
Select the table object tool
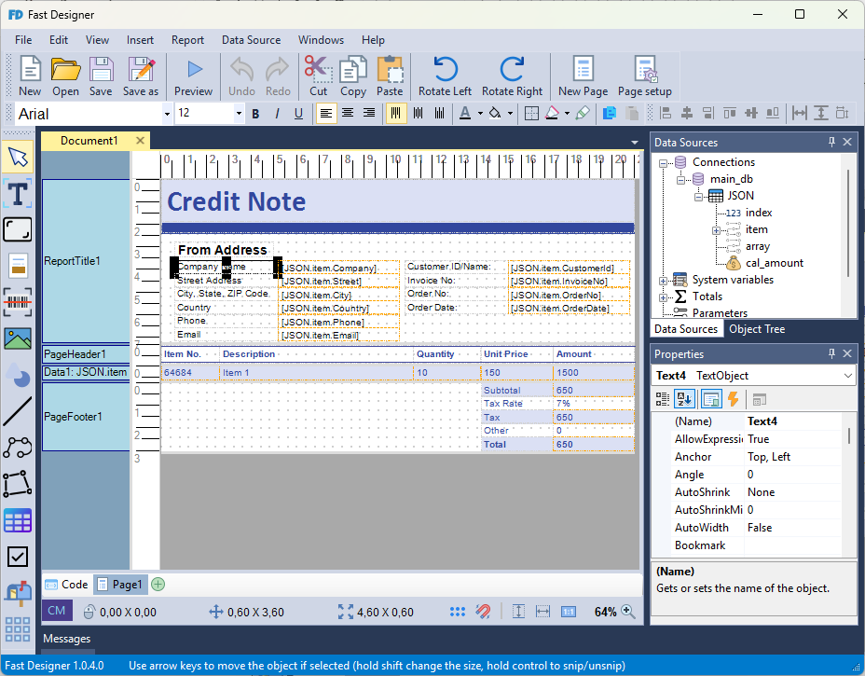tap(18, 520)
